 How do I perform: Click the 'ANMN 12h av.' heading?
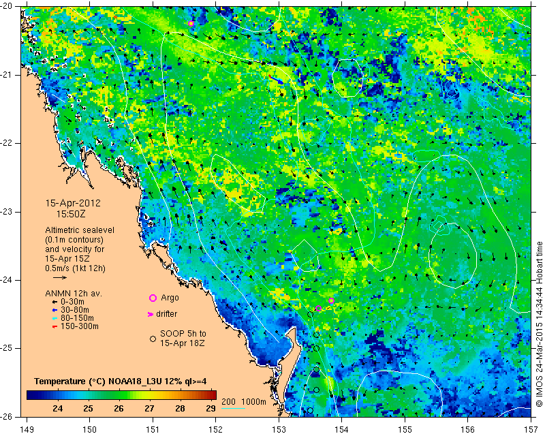click(74, 294)
